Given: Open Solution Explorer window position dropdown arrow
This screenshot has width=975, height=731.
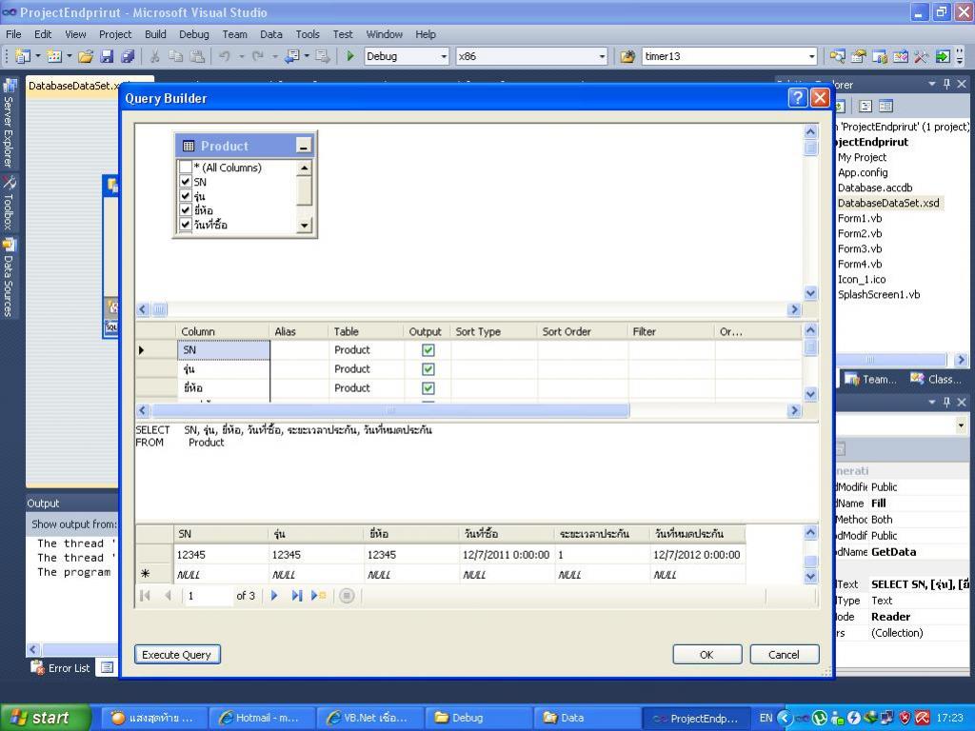Looking at the screenshot, I should (x=931, y=84).
